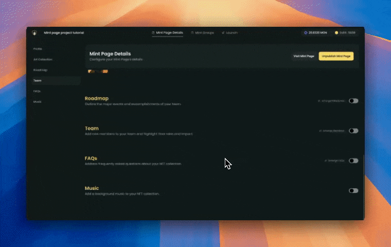Viewport: 391px width, 247px height.
Task: Click the app logo beside the project title
Action: (x=34, y=33)
